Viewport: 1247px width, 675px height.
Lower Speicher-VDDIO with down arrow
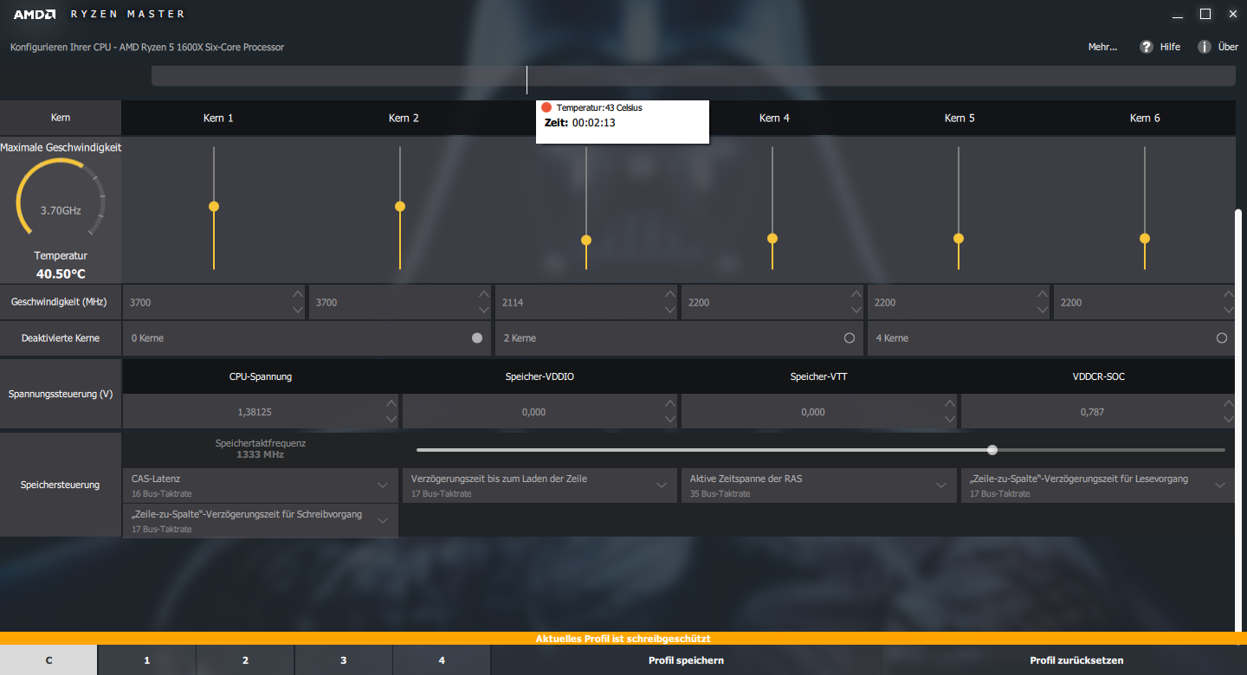tap(670, 420)
